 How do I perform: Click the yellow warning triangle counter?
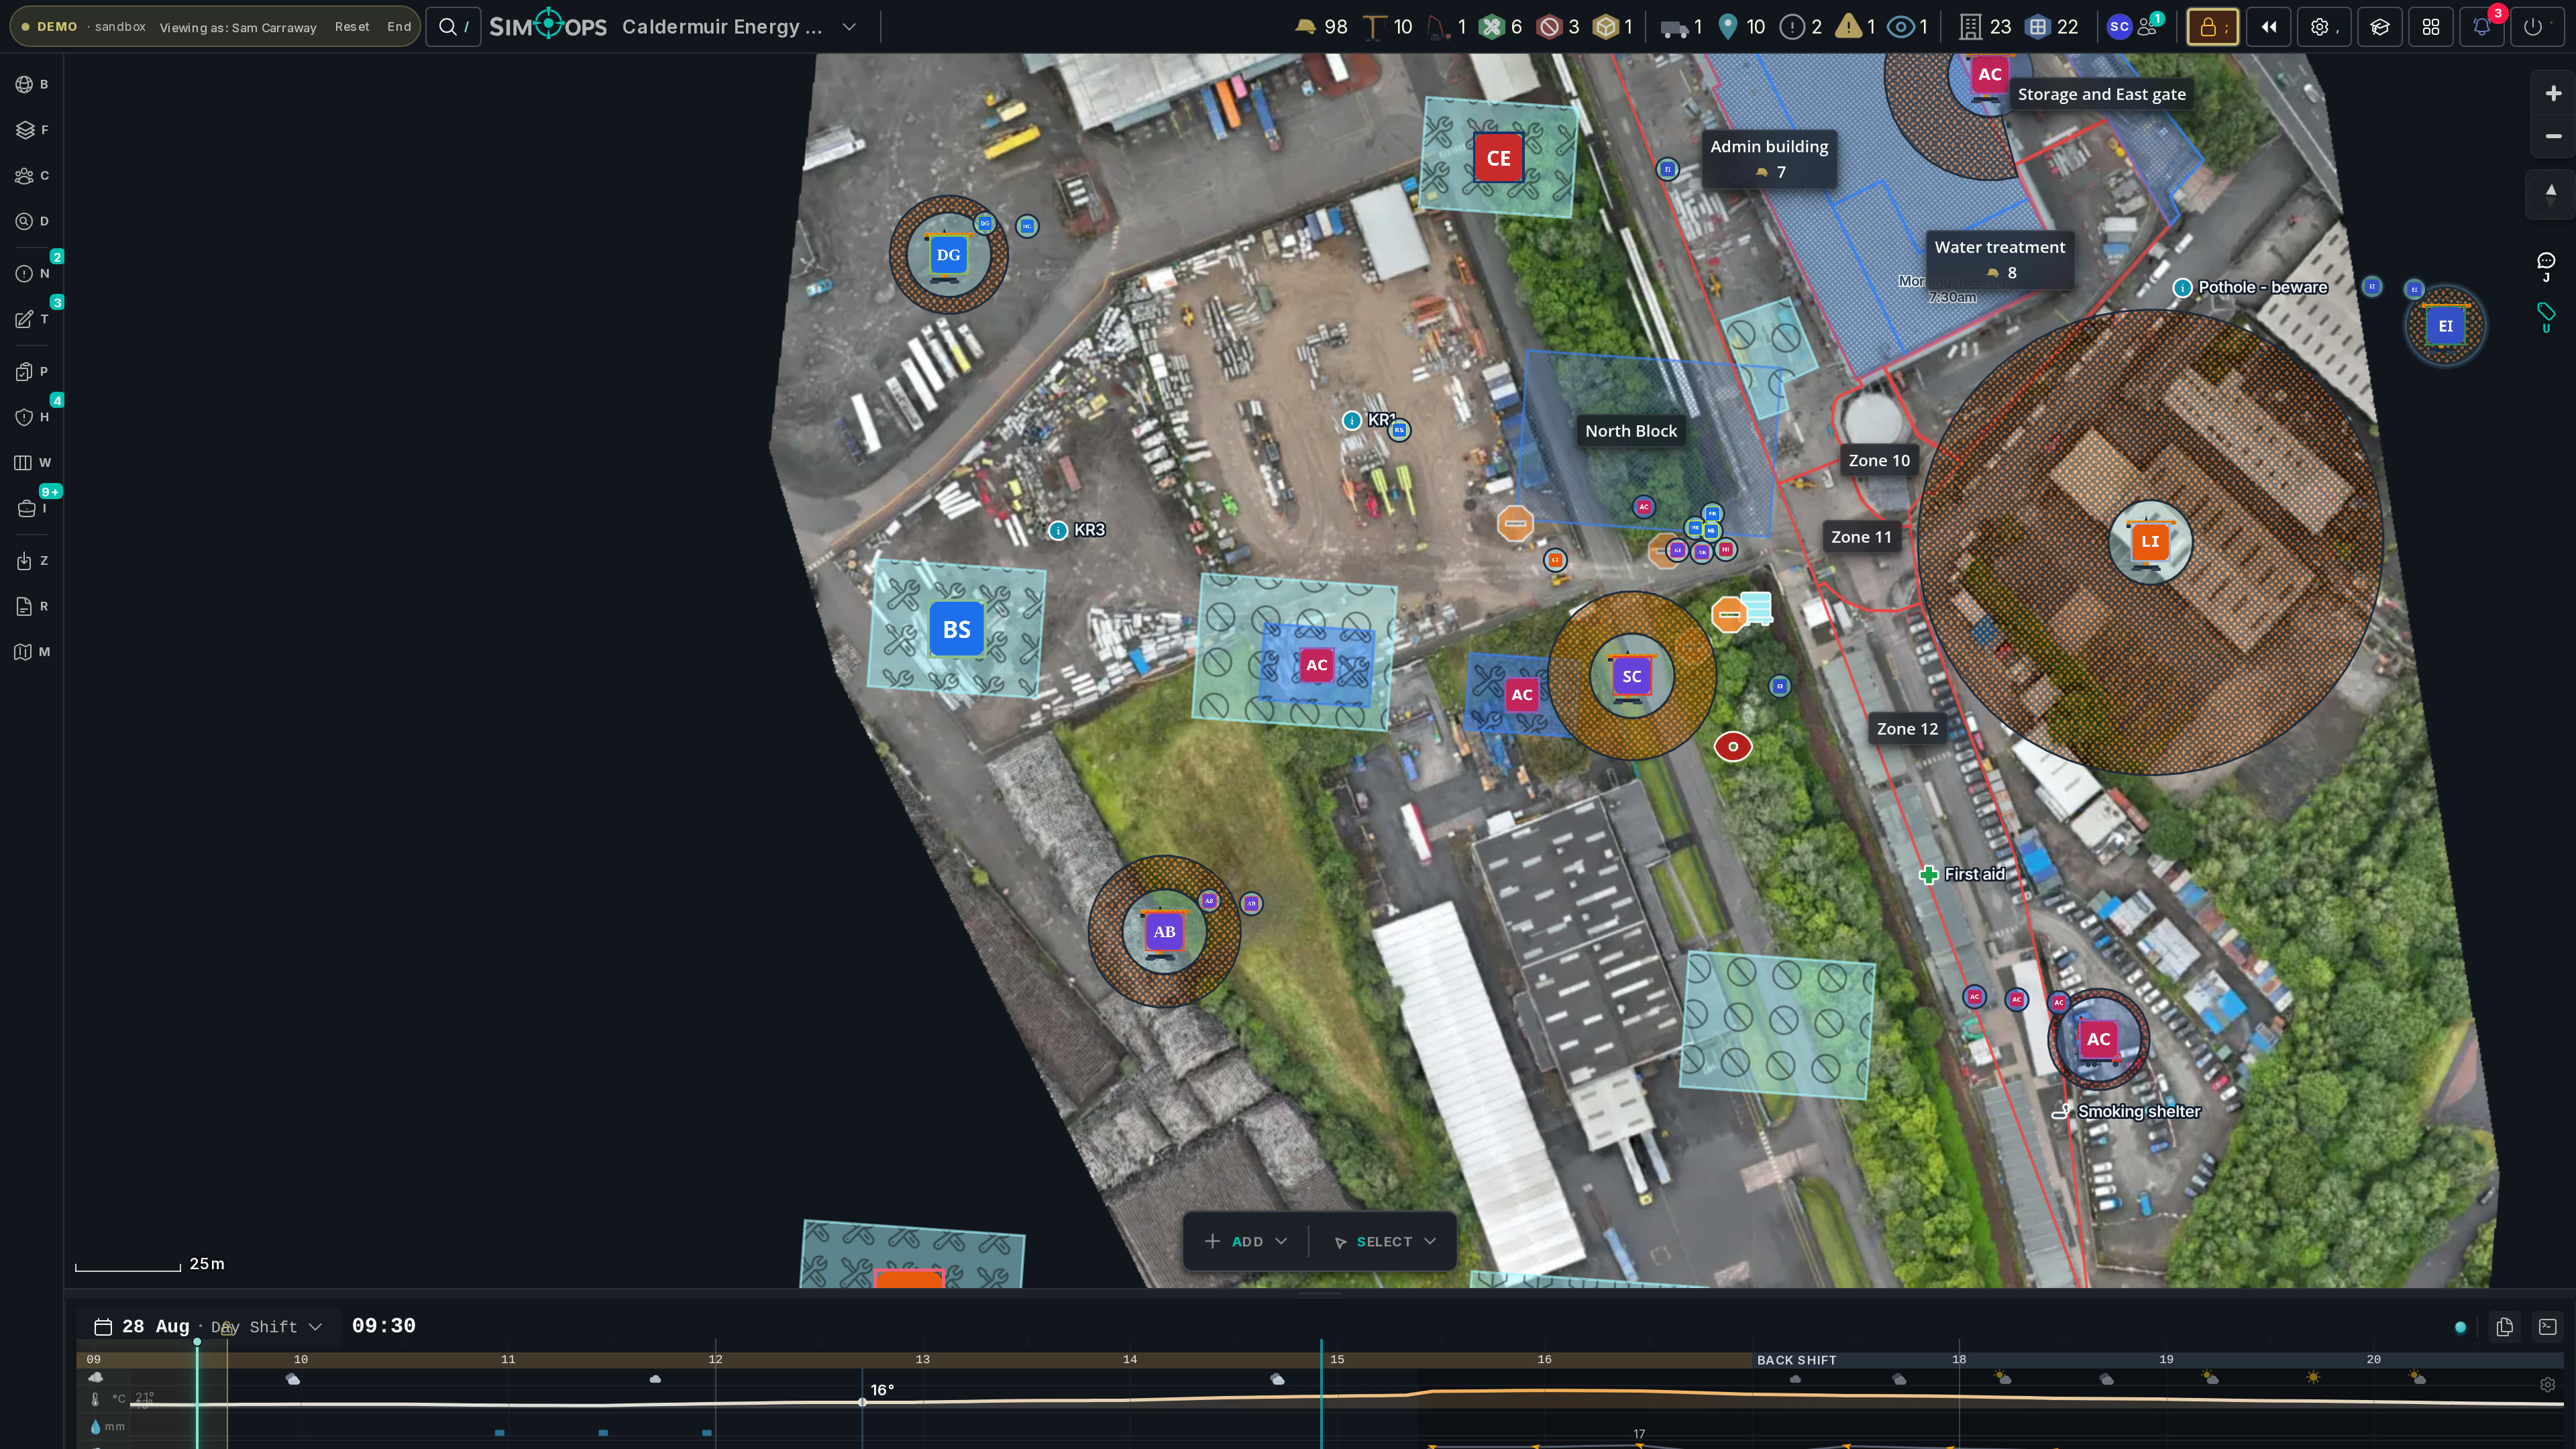coord(1856,27)
